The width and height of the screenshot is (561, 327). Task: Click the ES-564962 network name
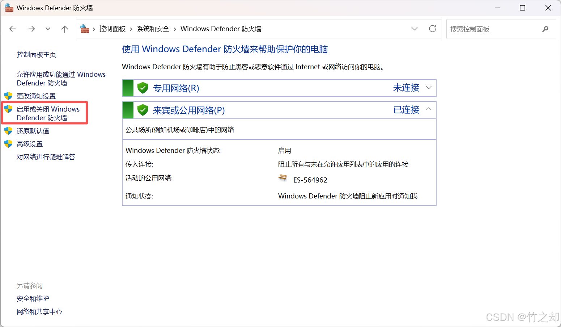click(x=310, y=180)
